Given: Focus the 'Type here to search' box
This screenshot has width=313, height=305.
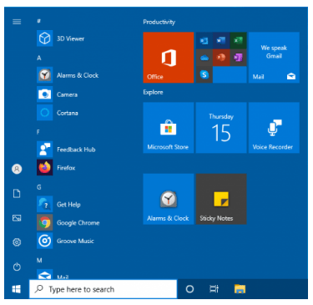Looking at the screenshot, I should (103, 289).
